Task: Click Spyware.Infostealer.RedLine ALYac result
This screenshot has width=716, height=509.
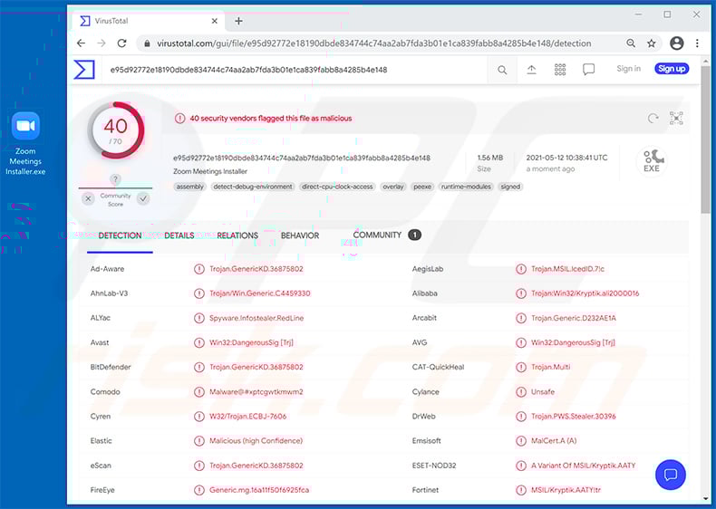Action: coord(256,318)
